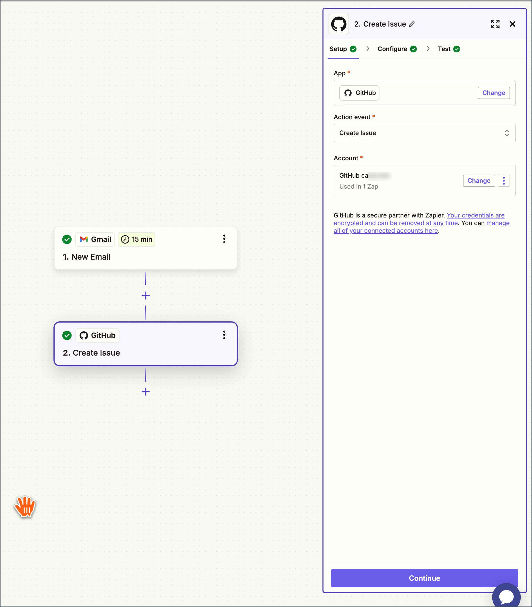532x607 pixels.
Task: Click the Configure tab green checkmark
Action: tap(413, 49)
